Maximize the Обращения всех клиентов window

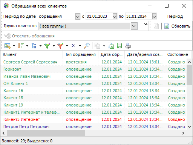coord(167,6)
